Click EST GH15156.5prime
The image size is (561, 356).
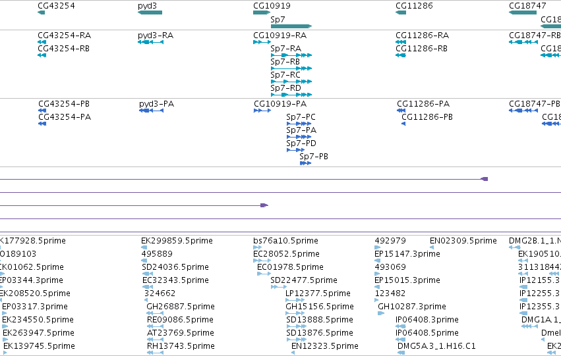click(320, 307)
